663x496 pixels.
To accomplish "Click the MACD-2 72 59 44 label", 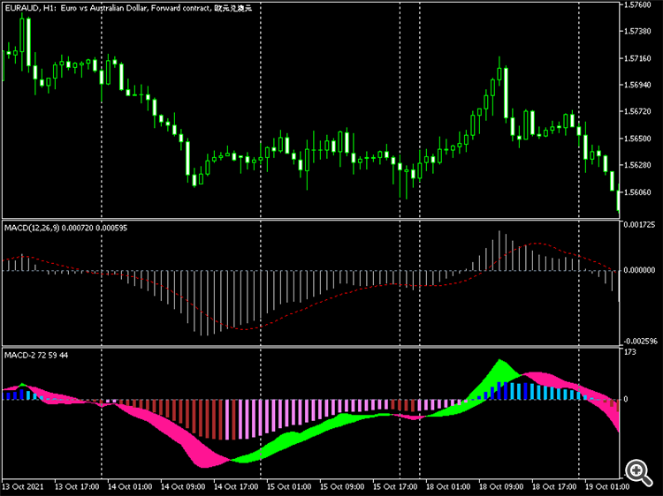I will pyautogui.click(x=36, y=355).
